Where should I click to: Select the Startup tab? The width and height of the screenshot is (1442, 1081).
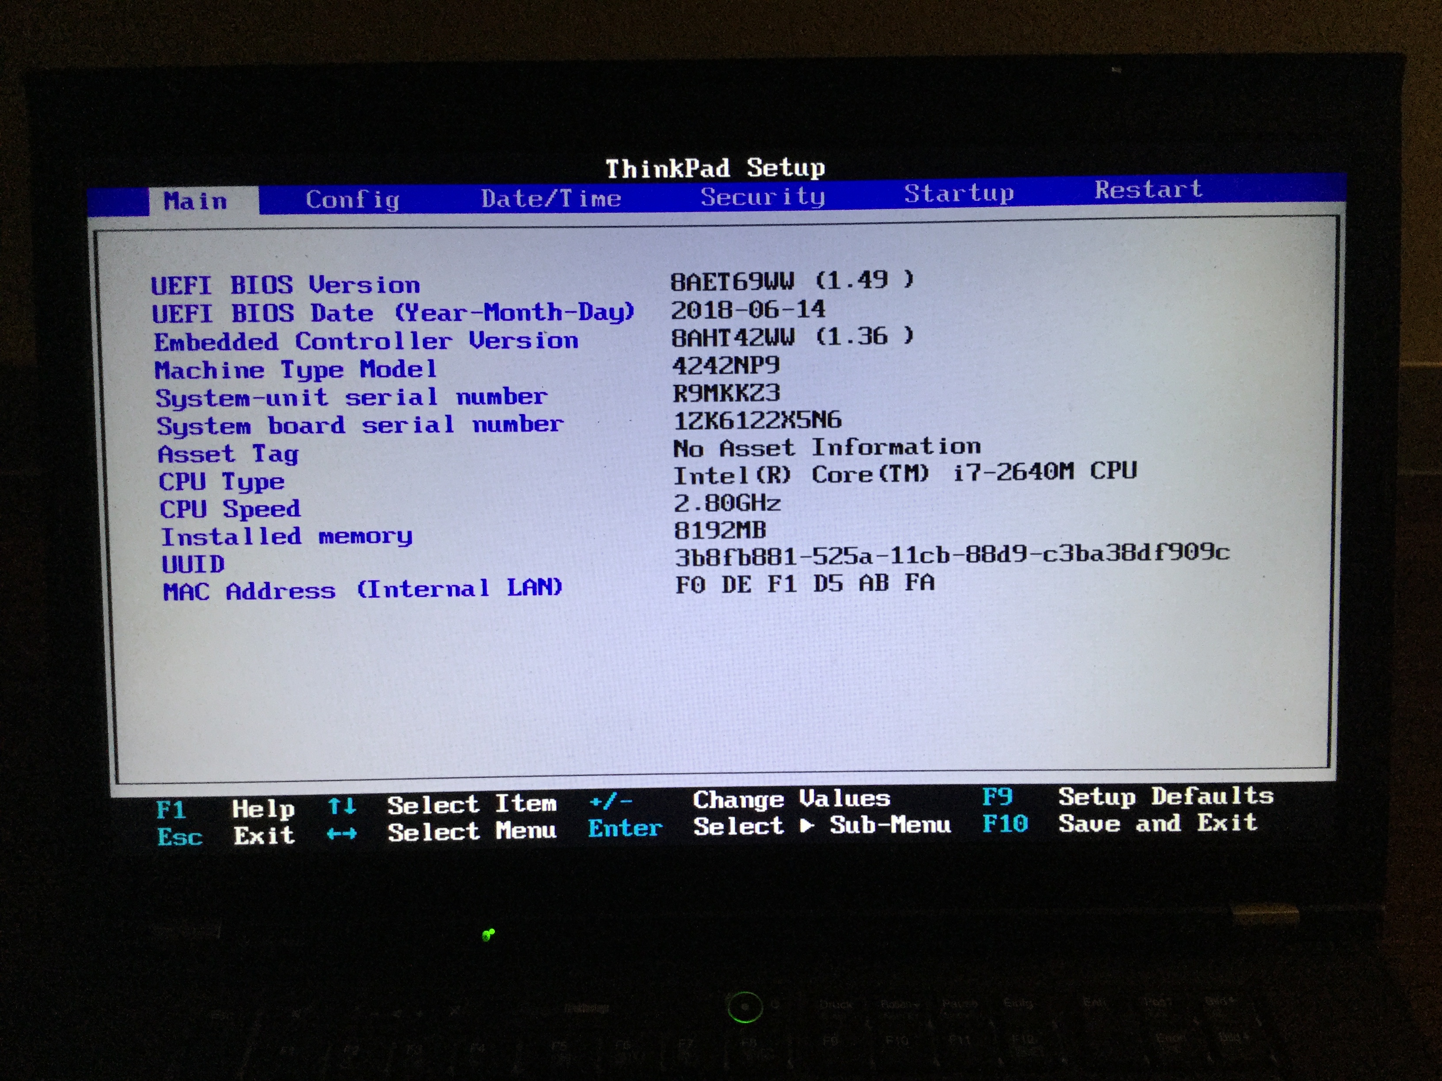(958, 193)
